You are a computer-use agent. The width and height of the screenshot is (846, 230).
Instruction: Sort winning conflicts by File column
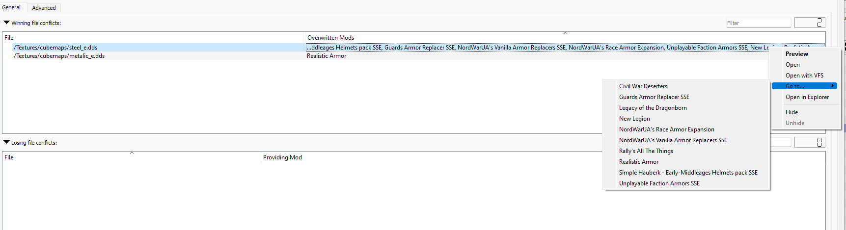[x=154, y=37]
